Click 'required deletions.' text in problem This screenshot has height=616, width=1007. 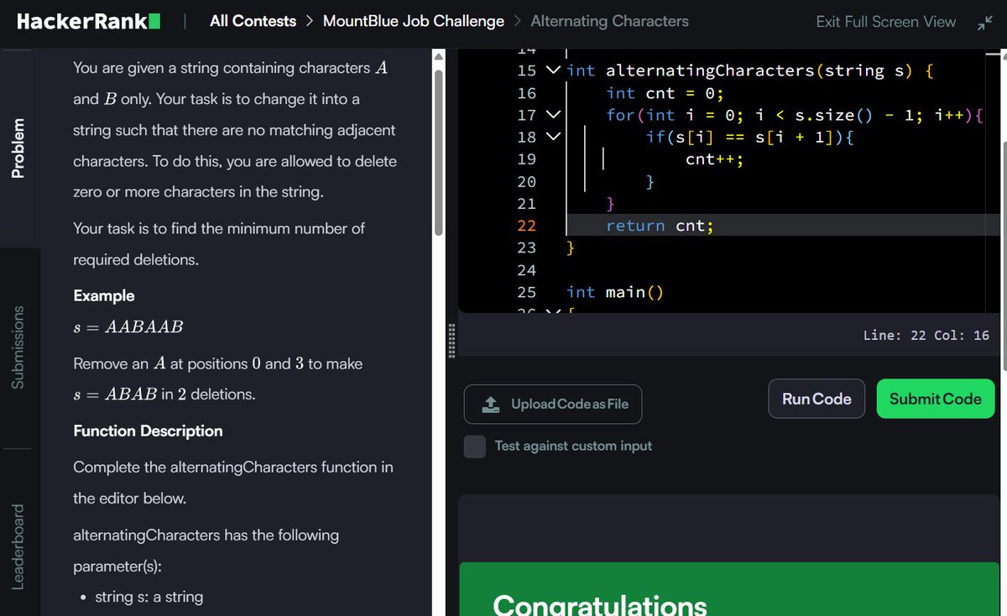136,259
